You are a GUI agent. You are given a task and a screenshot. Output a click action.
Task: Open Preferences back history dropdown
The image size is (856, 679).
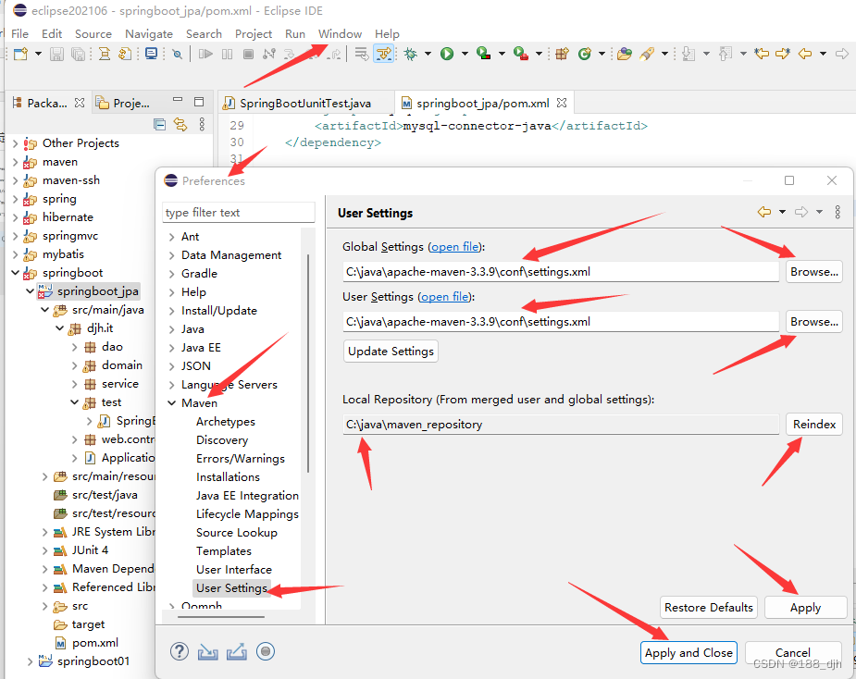tap(782, 212)
